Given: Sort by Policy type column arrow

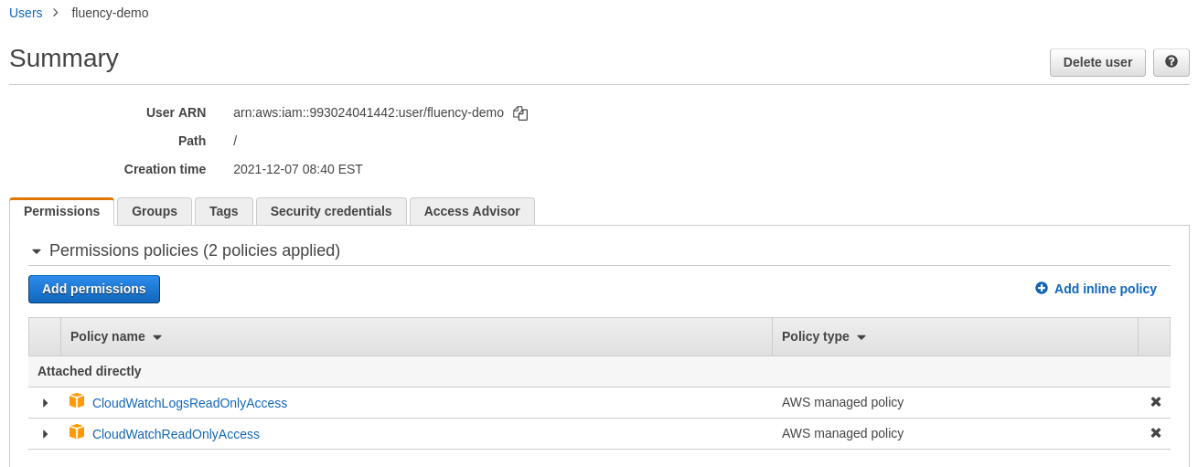Looking at the screenshot, I should (861, 337).
